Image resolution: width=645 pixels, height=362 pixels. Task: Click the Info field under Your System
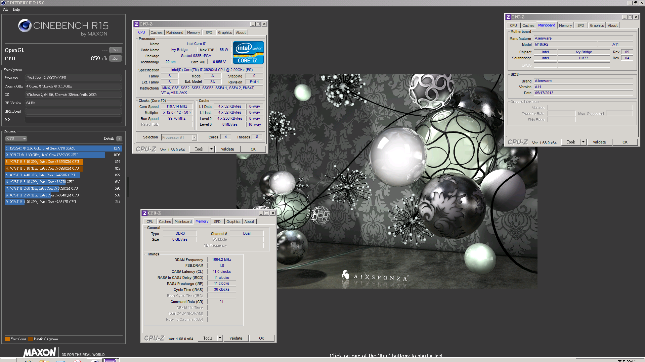[x=73, y=120]
